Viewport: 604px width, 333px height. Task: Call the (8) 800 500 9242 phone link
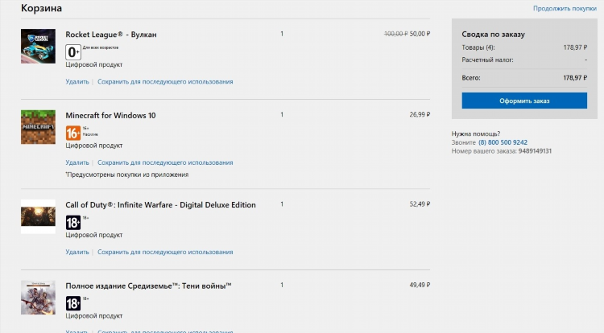[x=503, y=142]
